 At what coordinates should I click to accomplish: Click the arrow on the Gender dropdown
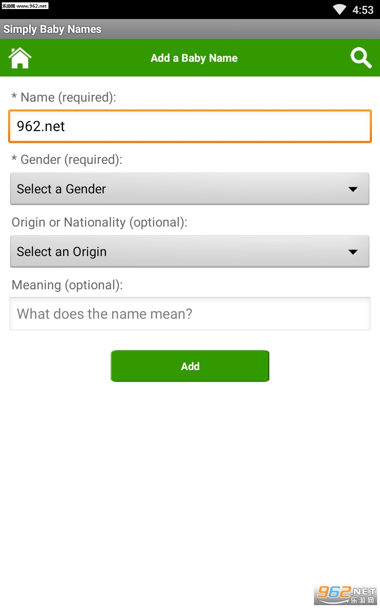point(353,189)
